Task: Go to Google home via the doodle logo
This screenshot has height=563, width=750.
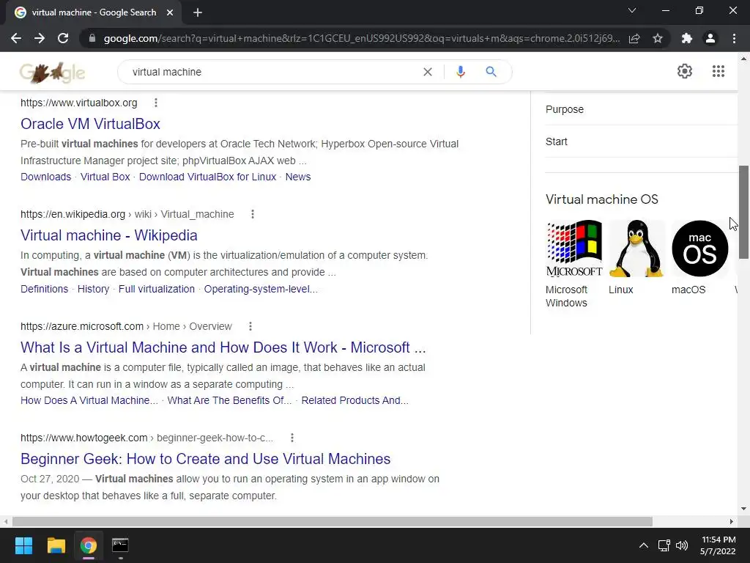Action: pos(53,73)
